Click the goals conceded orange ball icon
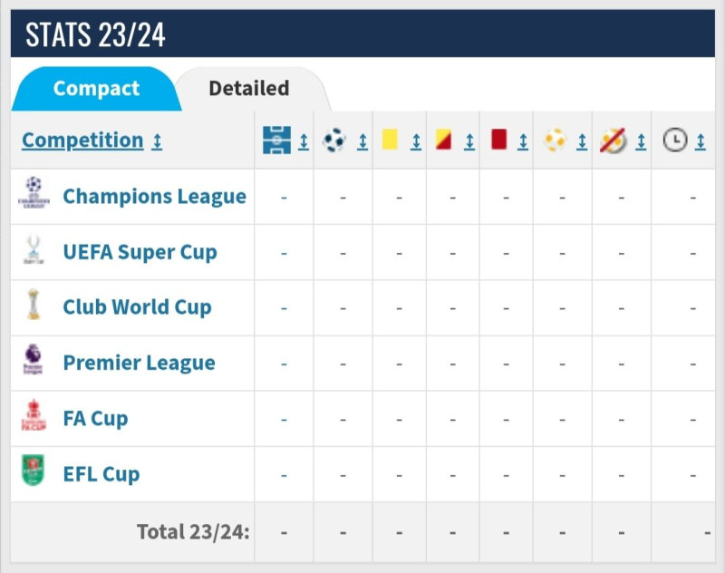The height and width of the screenshot is (573, 725). click(x=555, y=140)
